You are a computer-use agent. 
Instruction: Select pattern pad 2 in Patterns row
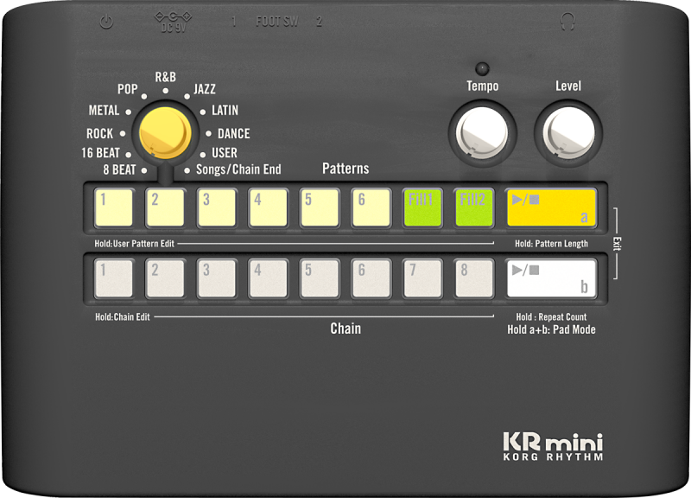click(165, 207)
